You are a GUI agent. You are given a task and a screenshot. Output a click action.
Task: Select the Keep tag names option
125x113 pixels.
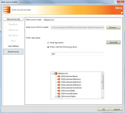(48, 43)
